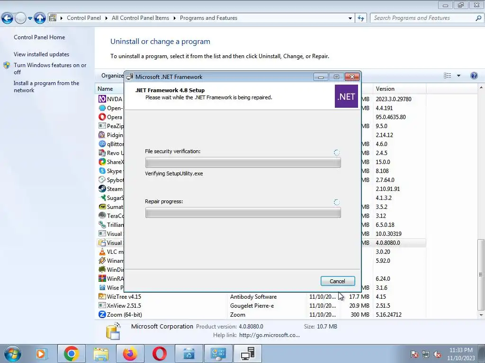485x363 pixels.
Task: Sort the list by the Name column
Action: [105, 89]
